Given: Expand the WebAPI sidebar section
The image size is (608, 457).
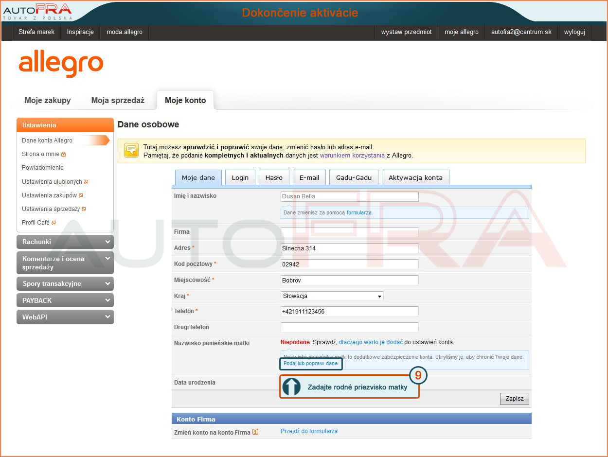Looking at the screenshot, I should click(x=65, y=317).
